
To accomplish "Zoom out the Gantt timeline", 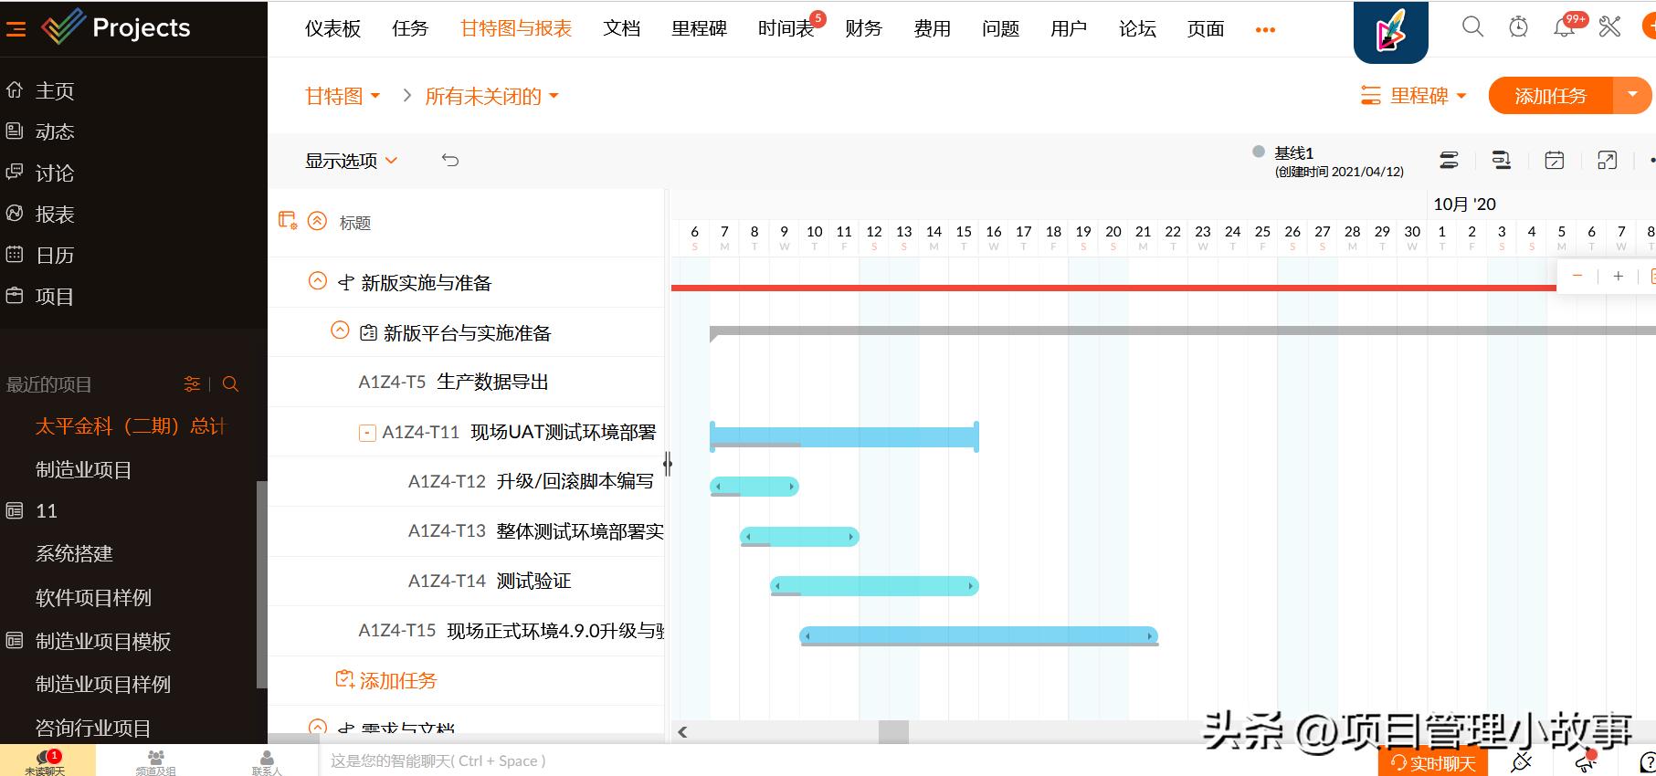I will click(x=1577, y=276).
